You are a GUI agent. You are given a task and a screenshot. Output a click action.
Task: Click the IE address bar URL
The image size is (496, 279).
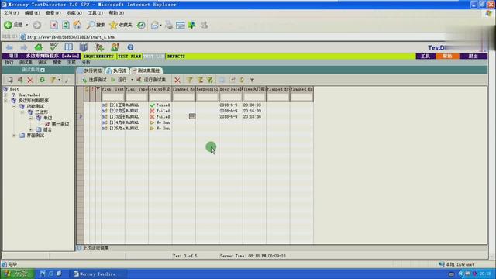click(71, 37)
